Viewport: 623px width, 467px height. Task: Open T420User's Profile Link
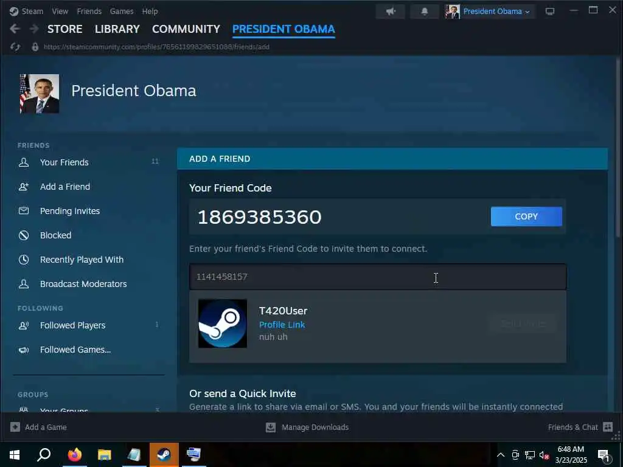pos(282,325)
